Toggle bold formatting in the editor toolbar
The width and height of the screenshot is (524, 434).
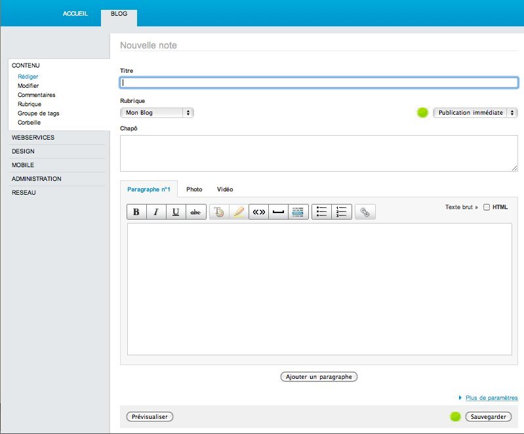pyautogui.click(x=136, y=212)
